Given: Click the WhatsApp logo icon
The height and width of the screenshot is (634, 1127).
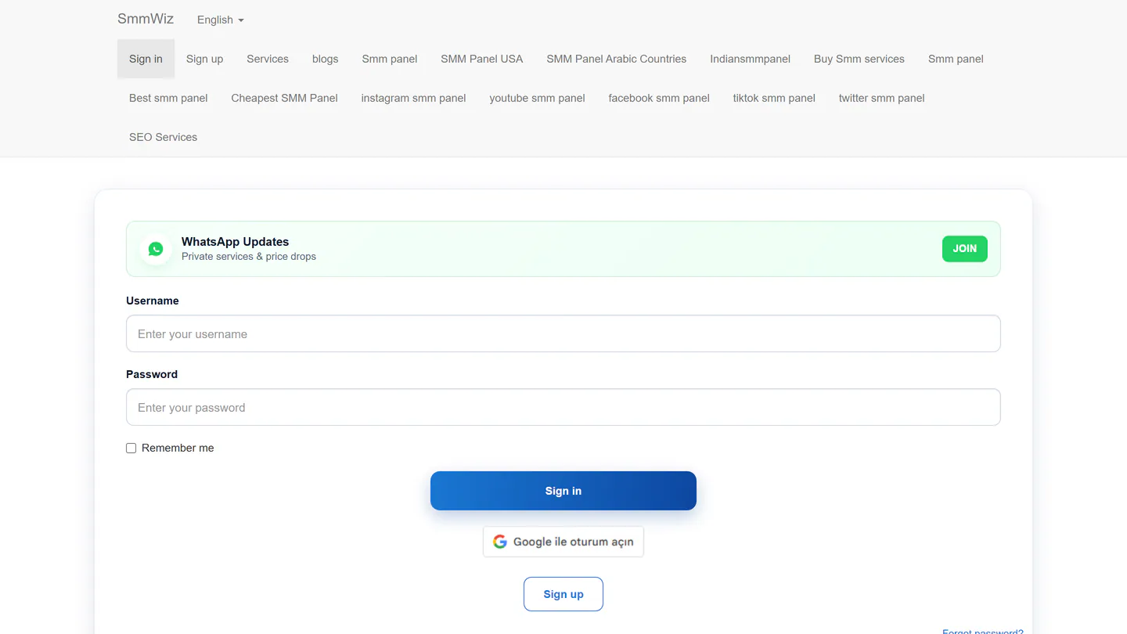Looking at the screenshot, I should pyautogui.click(x=156, y=249).
